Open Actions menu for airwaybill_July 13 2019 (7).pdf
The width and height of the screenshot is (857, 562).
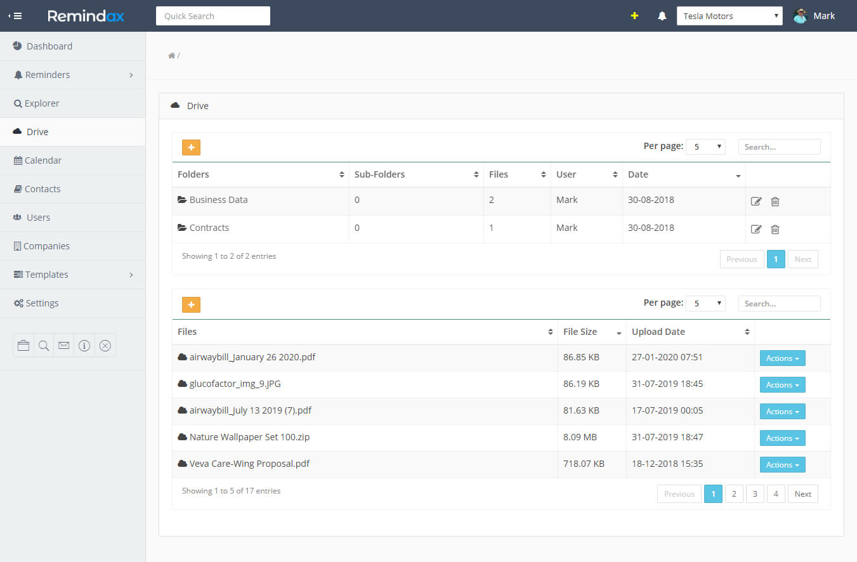coord(783,412)
